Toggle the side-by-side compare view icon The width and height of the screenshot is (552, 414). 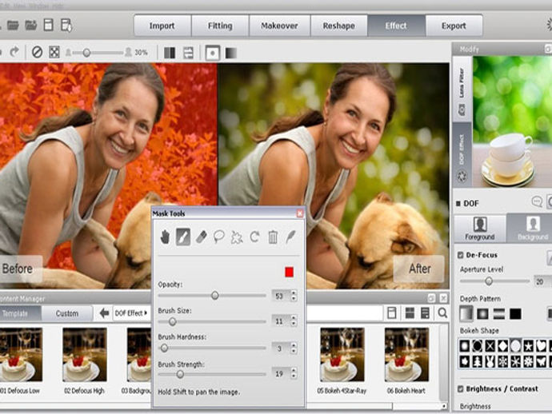coord(170,53)
